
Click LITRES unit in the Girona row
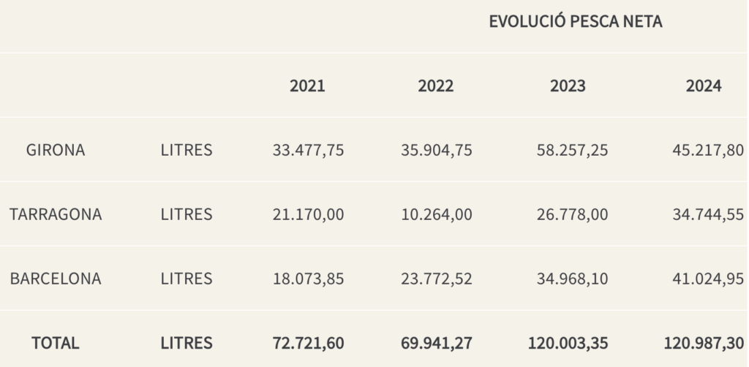(187, 151)
